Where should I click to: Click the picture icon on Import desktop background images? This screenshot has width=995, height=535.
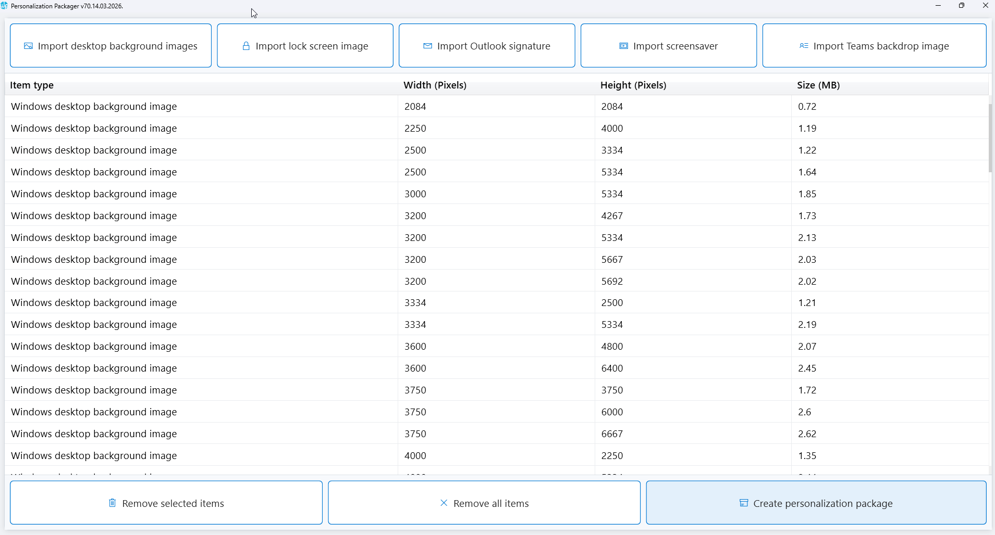(x=28, y=46)
